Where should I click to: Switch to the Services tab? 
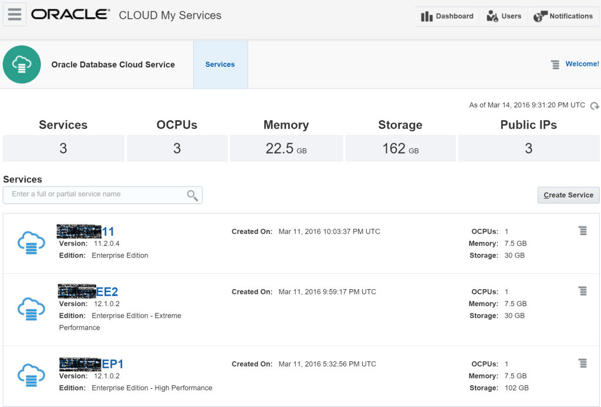coord(220,65)
